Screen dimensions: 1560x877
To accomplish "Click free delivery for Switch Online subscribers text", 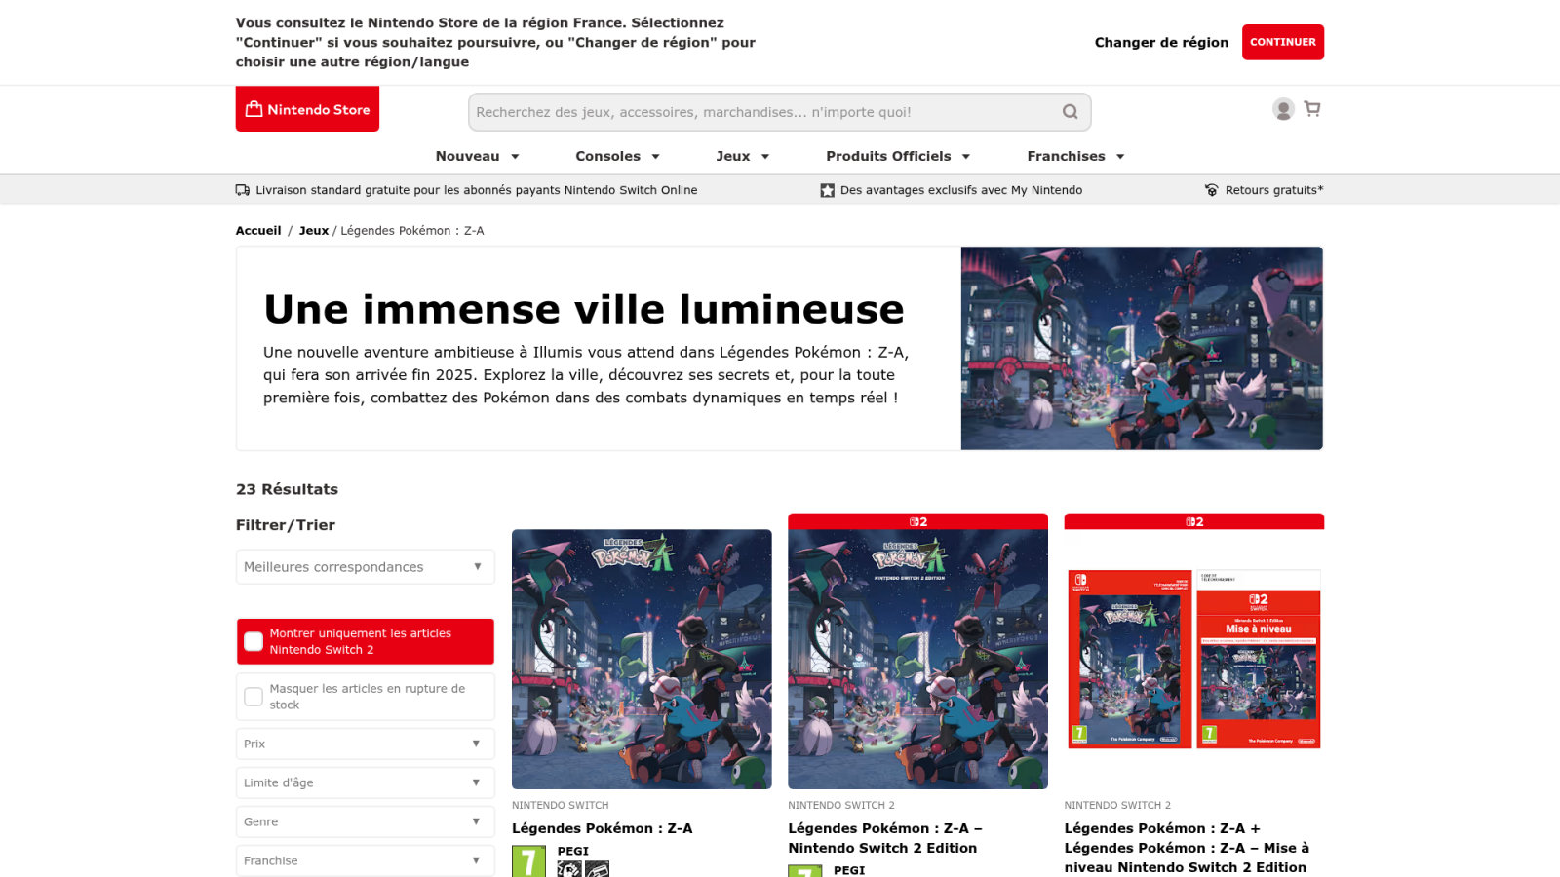I will pos(477,190).
